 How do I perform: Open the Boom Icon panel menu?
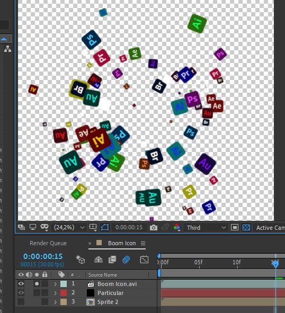pos(143,243)
